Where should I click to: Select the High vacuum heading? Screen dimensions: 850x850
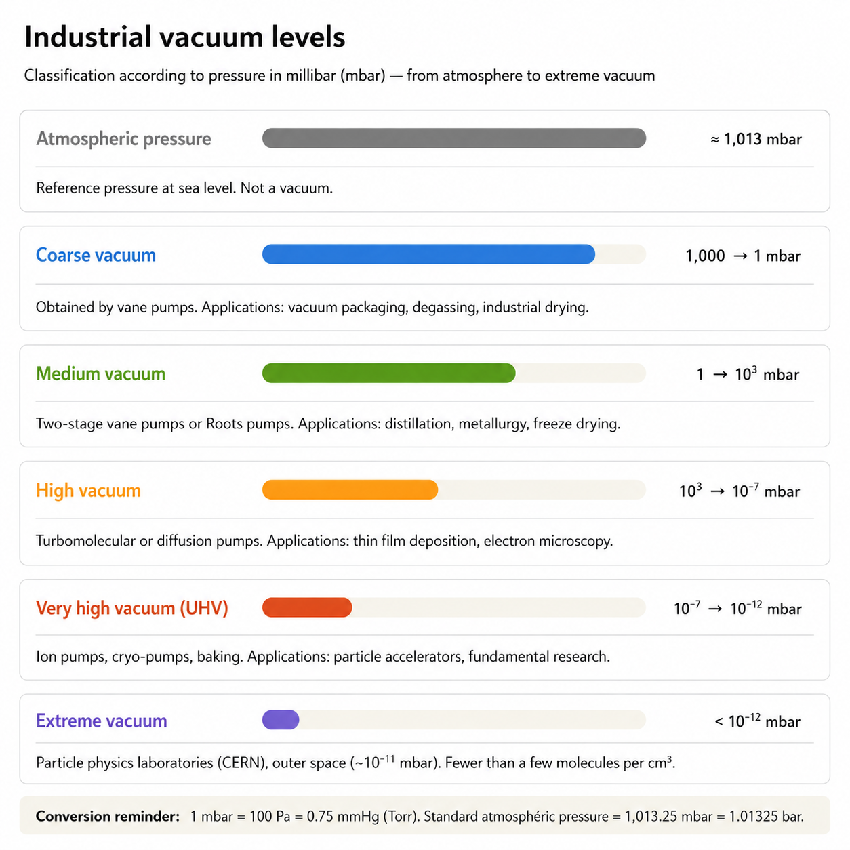click(88, 491)
